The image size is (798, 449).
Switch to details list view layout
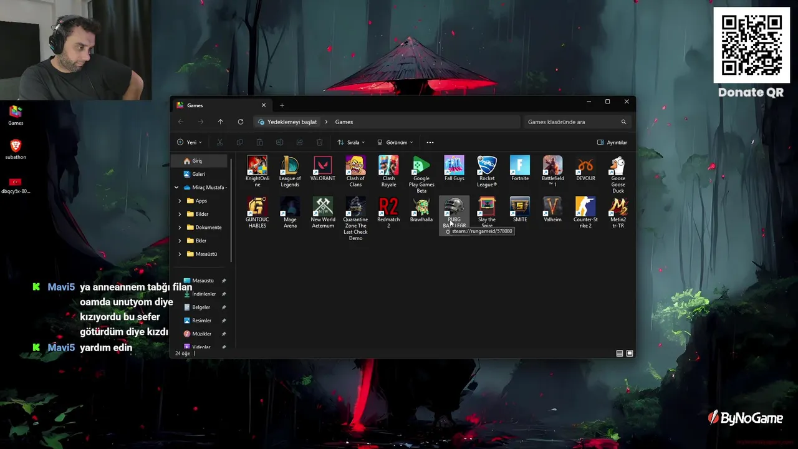620,354
